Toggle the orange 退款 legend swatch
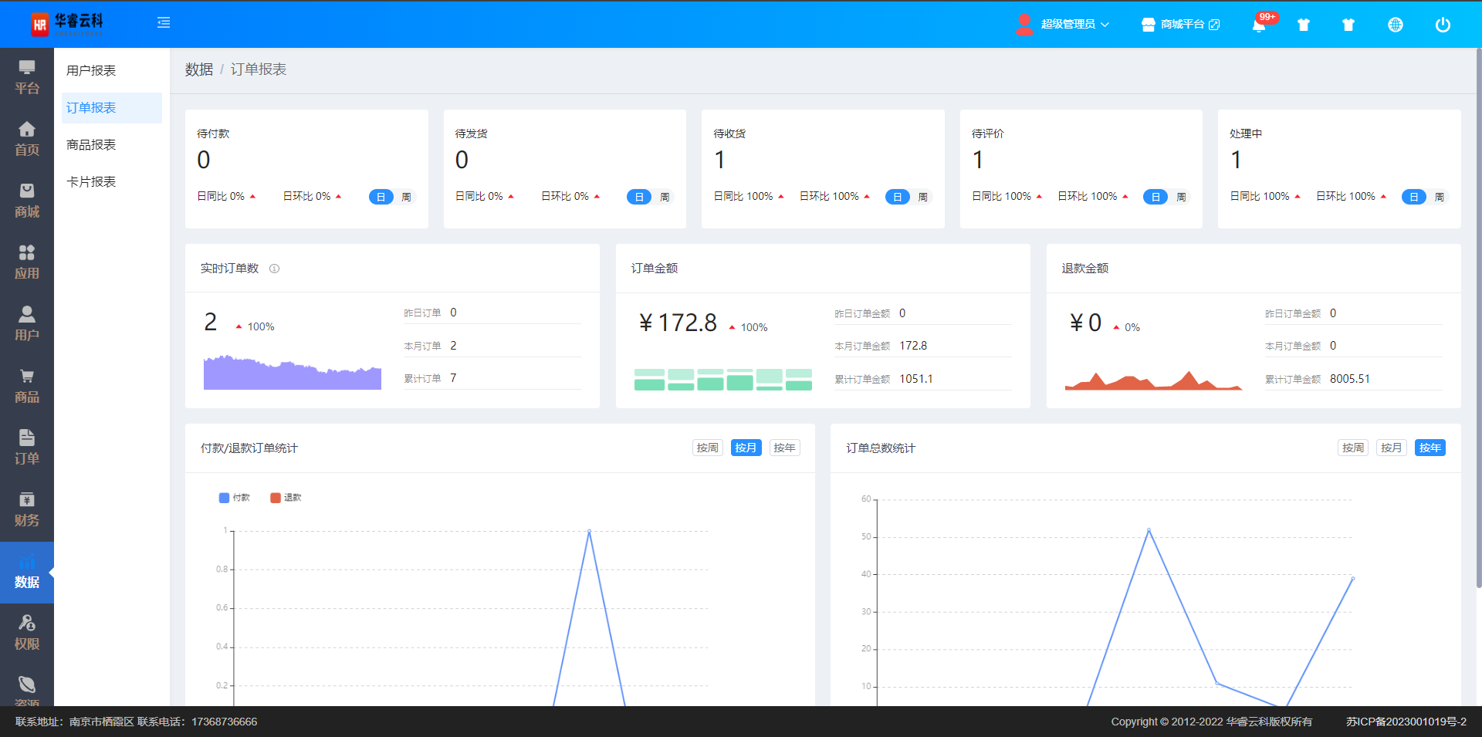1482x737 pixels. pyautogui.click(x=276, y=498)
